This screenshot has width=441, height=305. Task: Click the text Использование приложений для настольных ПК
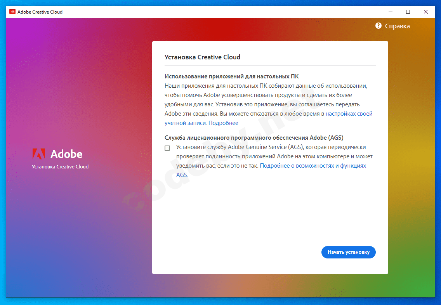point(231,76)
